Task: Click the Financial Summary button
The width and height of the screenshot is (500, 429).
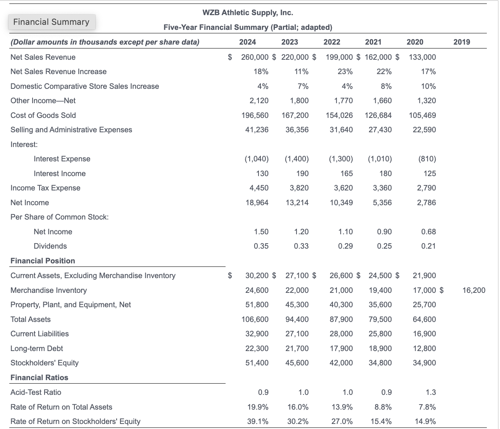Action: pos(52,22)
